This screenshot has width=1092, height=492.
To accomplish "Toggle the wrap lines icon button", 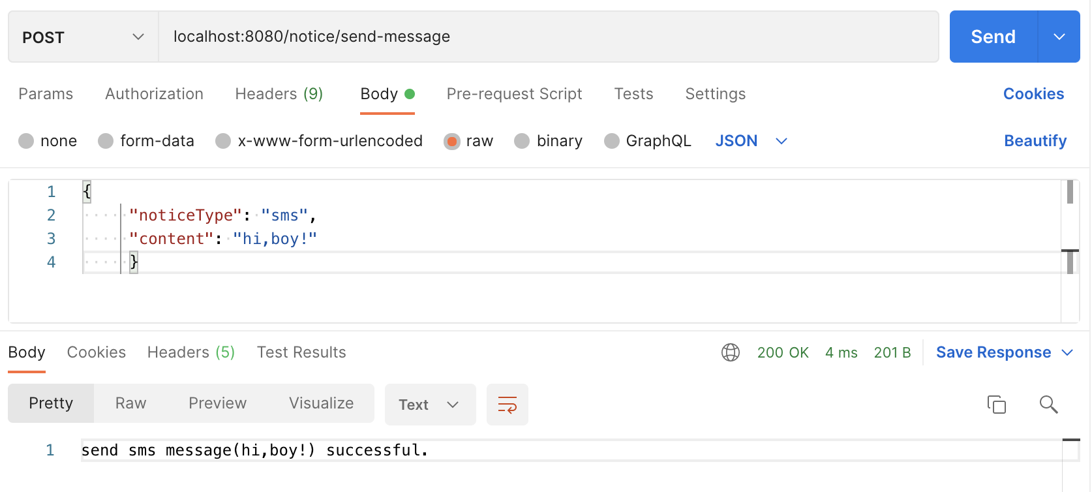I will tap(507, 405).
